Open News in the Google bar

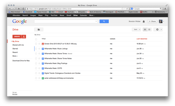tap(62, 15)
